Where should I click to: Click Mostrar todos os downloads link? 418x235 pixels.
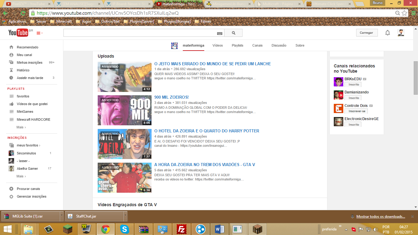click(381, 217)
